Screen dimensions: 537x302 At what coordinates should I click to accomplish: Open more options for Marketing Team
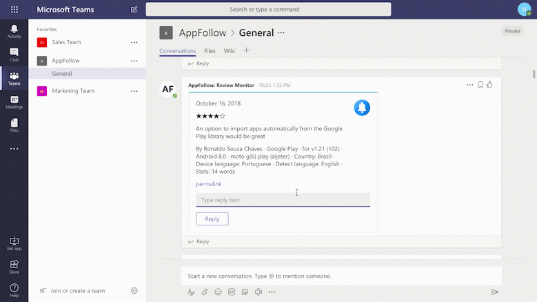[x=134, y=91]
